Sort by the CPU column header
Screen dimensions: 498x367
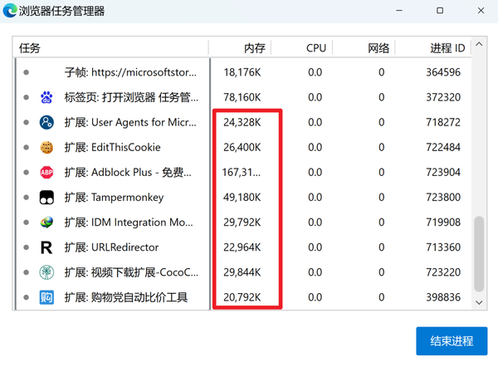point(302,48)
